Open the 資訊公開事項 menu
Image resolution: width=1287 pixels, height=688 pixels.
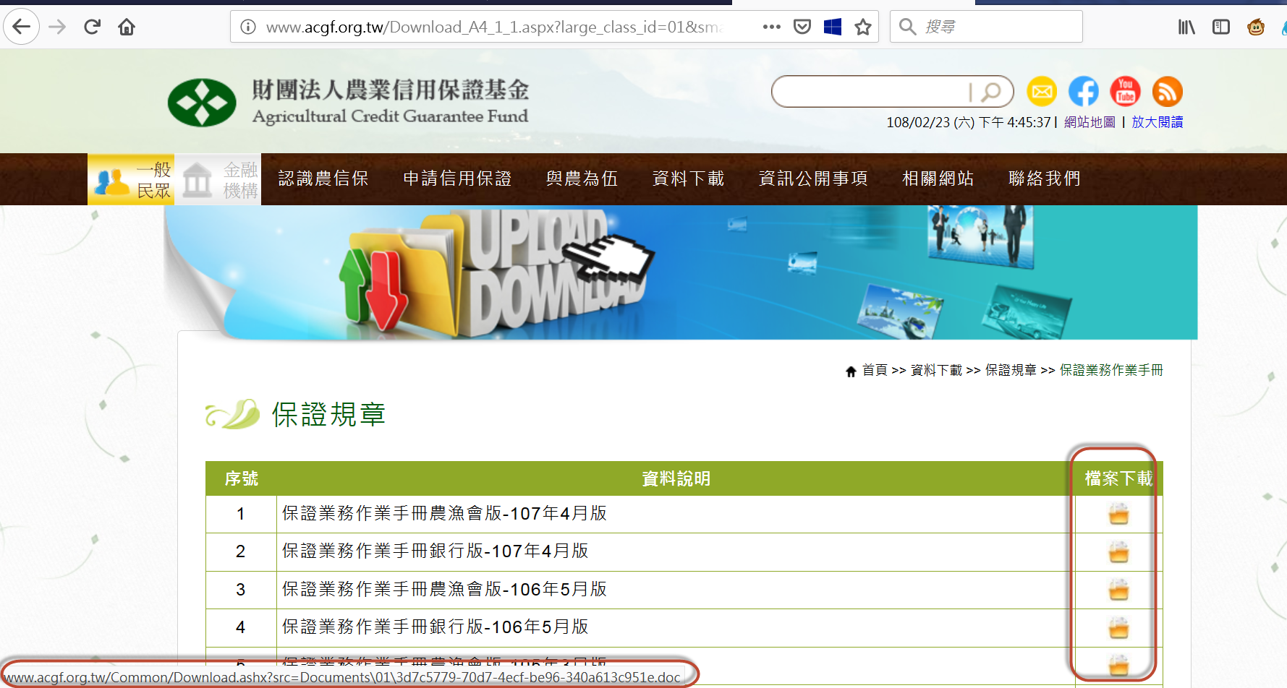[813, 179]
